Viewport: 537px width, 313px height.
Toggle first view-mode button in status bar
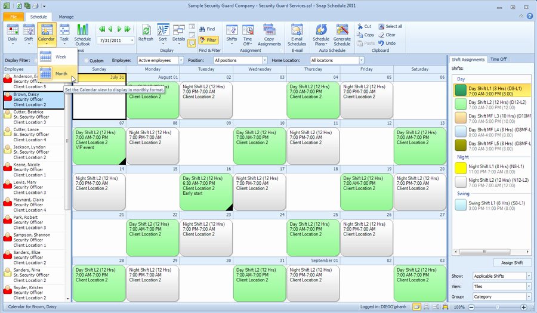(x=416, y=307)
